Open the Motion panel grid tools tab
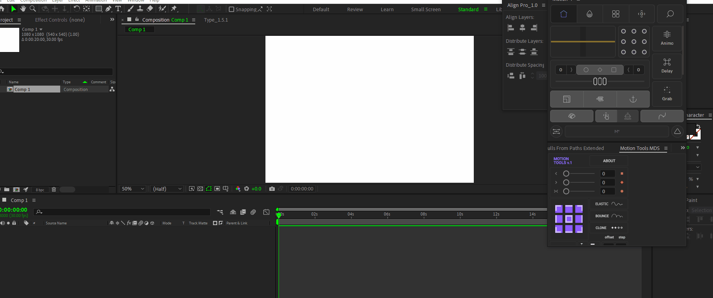This screenshot has width=713, height=298. [x=616, y=14]
